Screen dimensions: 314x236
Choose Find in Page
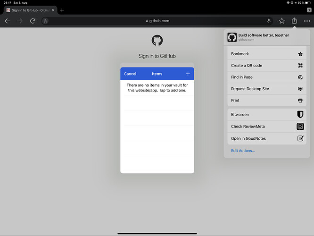point(267,77)
